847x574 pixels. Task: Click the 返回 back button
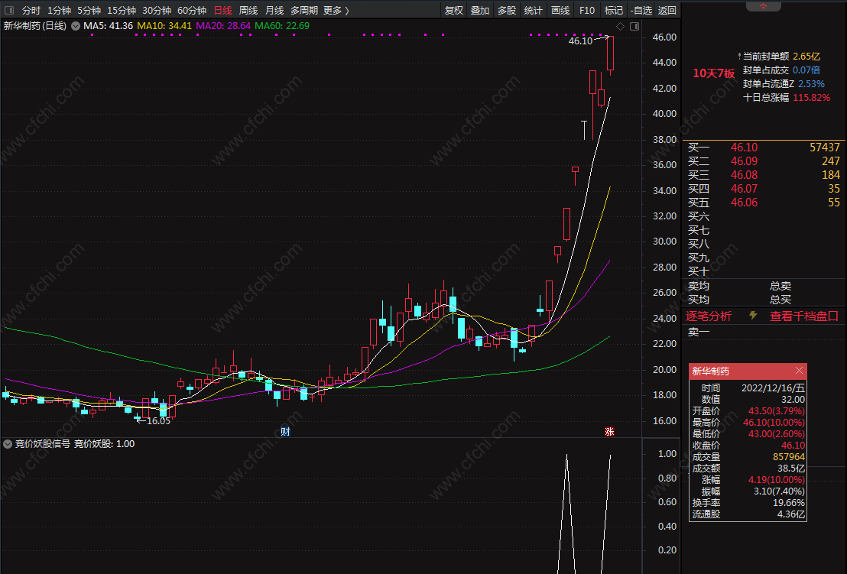pyautogui.click(x=667, y=10)
